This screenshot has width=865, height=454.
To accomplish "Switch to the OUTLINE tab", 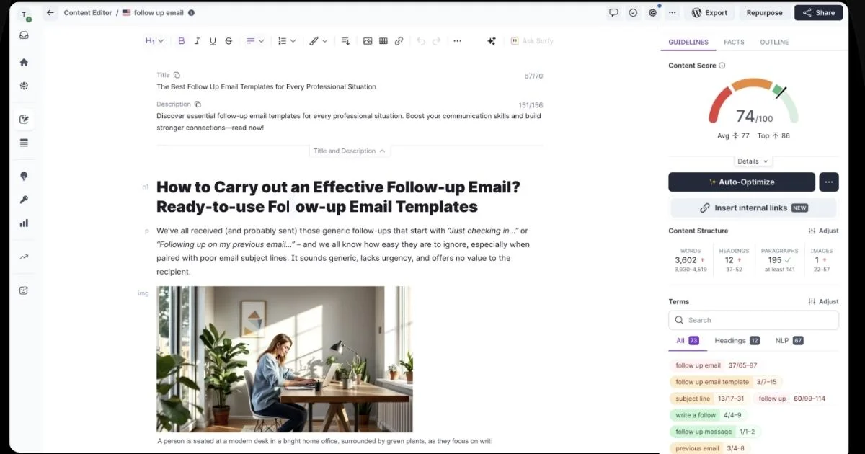I will click(x=774, y=42).
